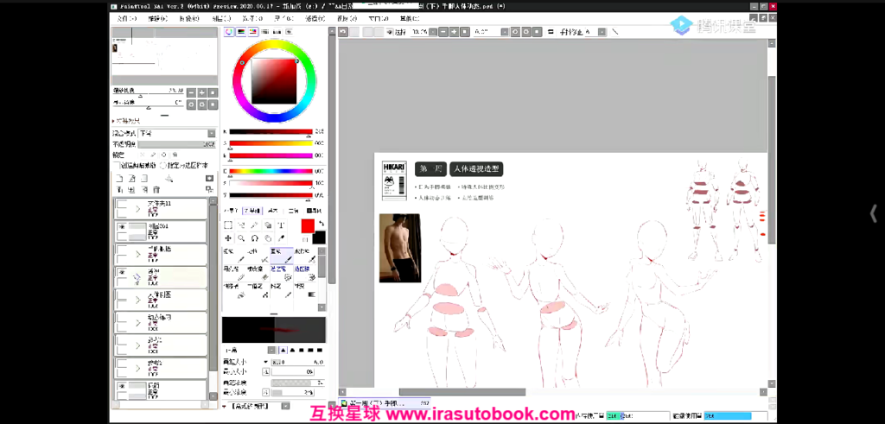
Task: Toggle visibility box of top folder 11
Action: point(121,204)
